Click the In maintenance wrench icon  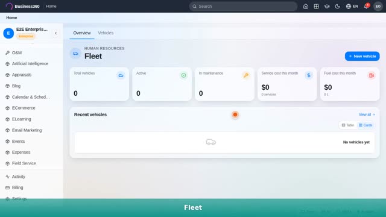(246, 75)
